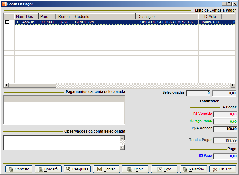Click the Pesquisa search button
This screenshot has height=175, width=239.
pos(77,169)
